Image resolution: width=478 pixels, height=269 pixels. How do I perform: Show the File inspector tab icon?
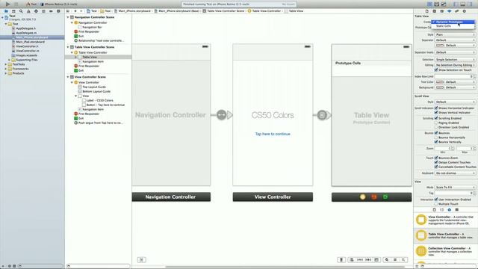(426, 11)
